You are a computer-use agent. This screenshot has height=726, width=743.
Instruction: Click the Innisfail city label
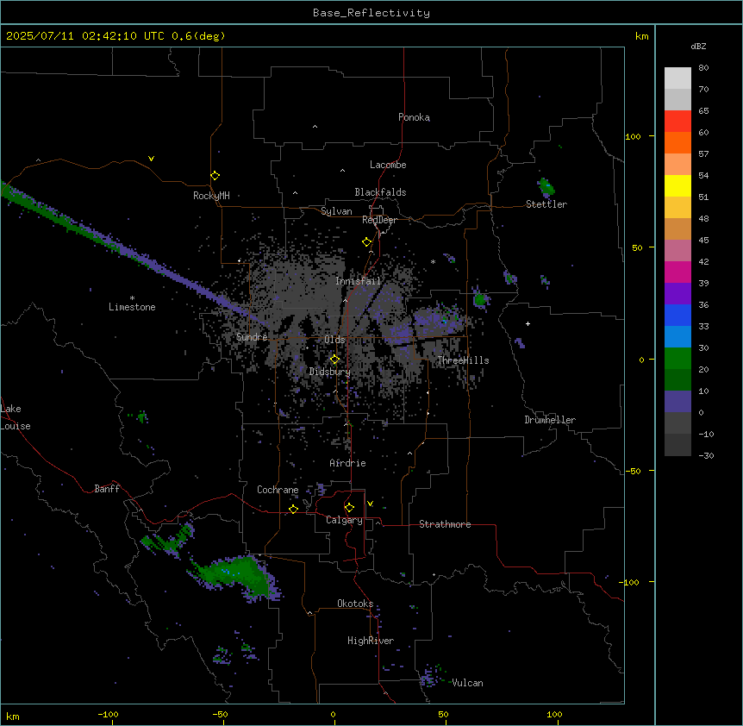tap(359, 281)
